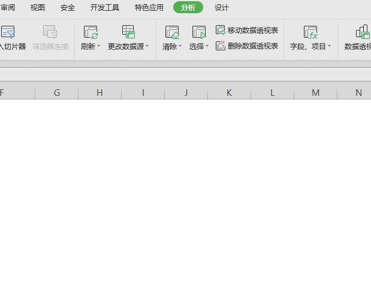This screenshot has height=308, width=371.
Task: Select column H header
Action: coord(100,92)
